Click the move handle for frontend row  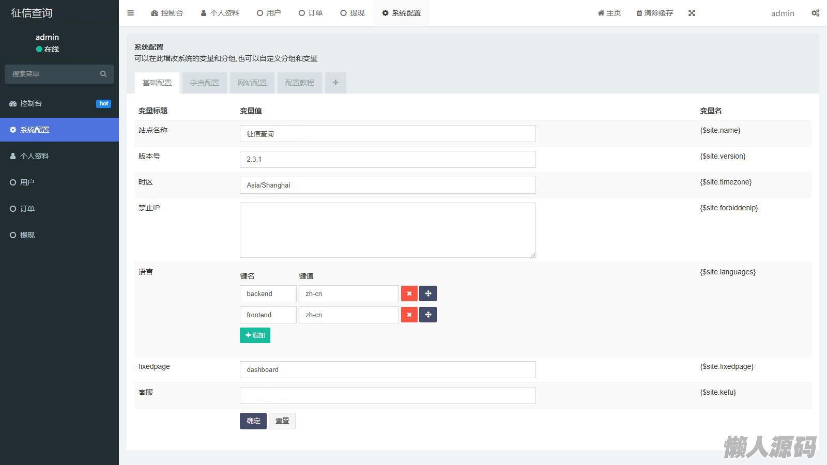point(428,315)
